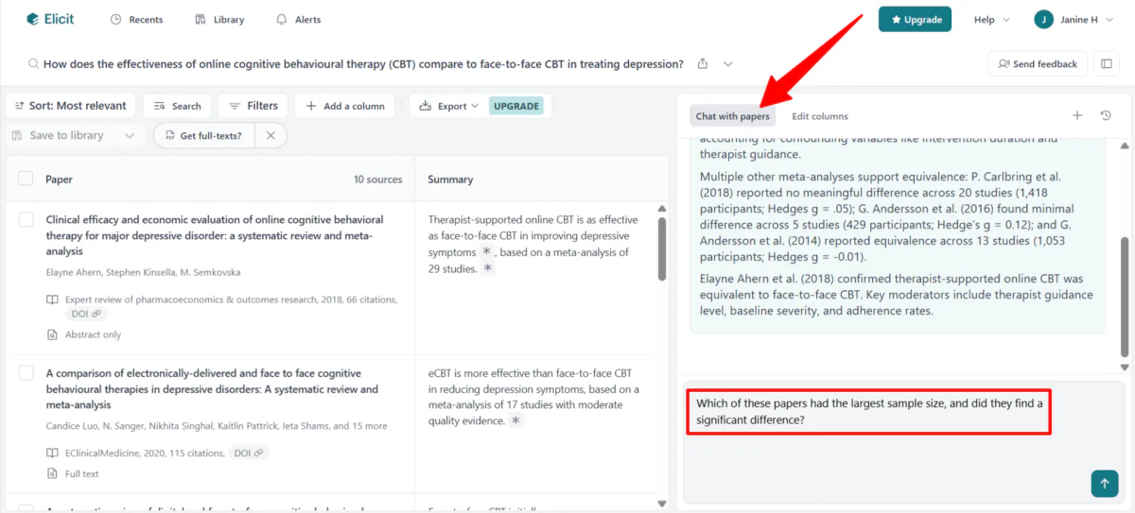1135x513 pixels.
Task: Click the DOI link for Luo paper
Action: [250, 453]
